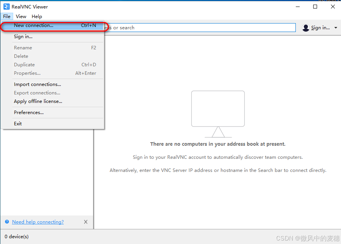
Task: Open Need help connecting? link
Action: (x=38, y=222)
